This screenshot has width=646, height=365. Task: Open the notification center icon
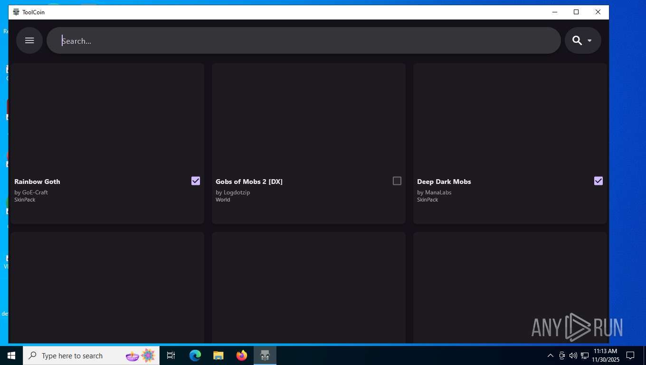coord(630,355)
